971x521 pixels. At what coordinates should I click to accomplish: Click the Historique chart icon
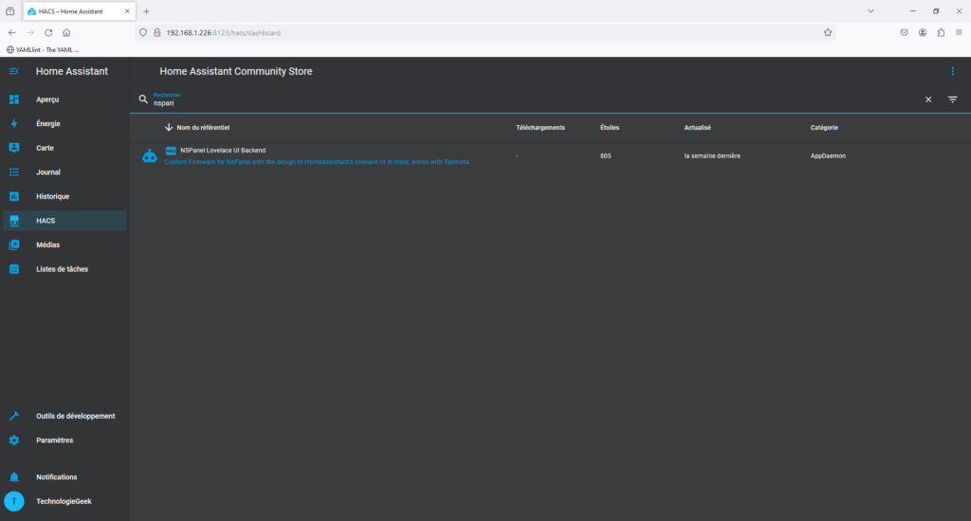tap(14, 196)
